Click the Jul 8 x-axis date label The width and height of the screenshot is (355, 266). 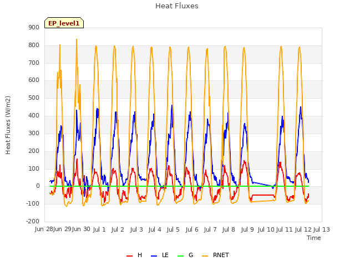[229, 229]
